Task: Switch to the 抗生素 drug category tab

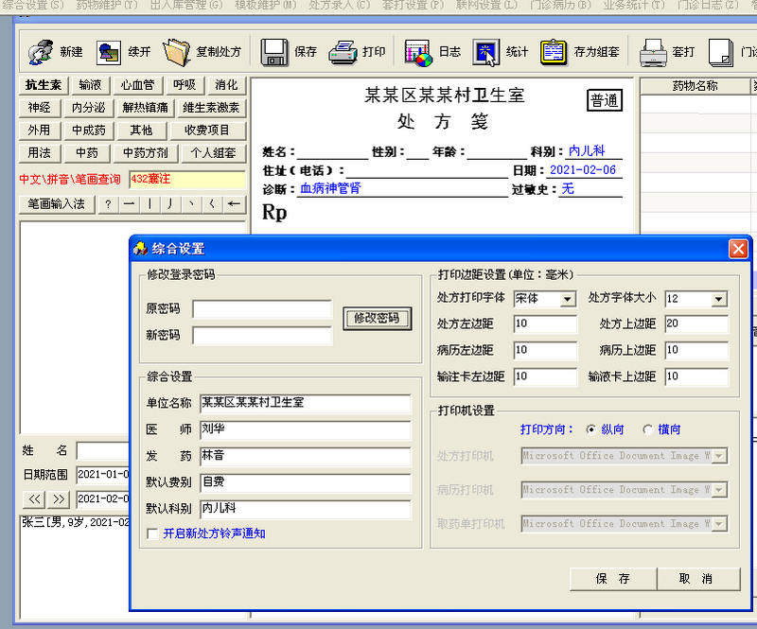Action: (x=44, y=85)
